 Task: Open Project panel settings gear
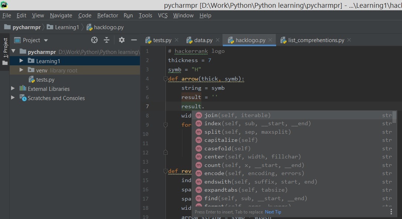(122, 40)
